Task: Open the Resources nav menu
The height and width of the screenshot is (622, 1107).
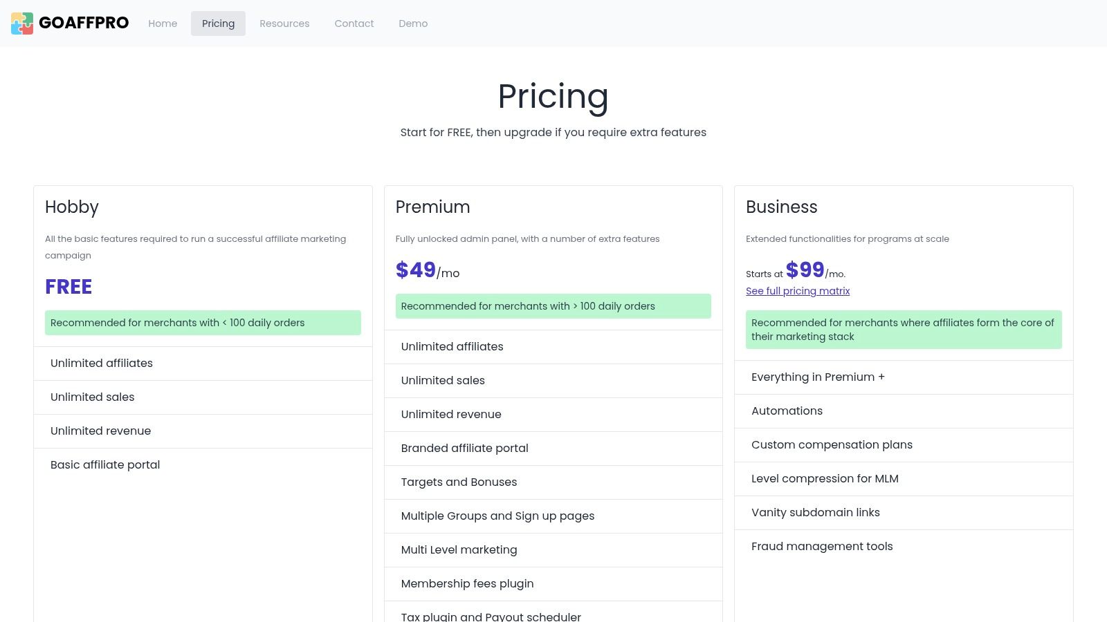Action: 284,23
